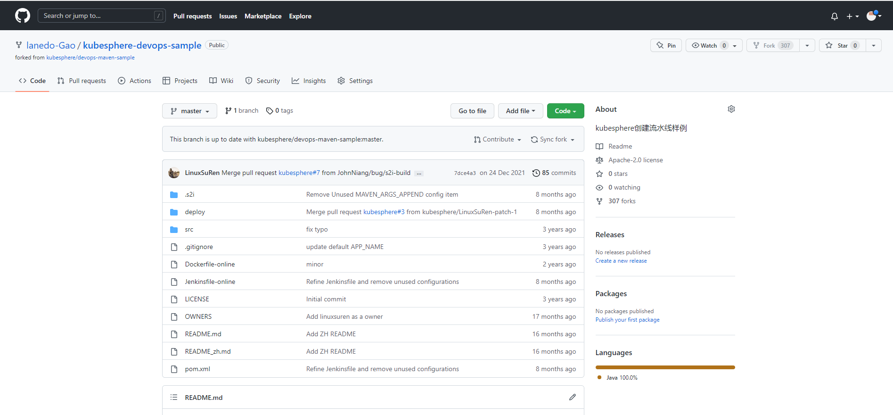Open the kubesphere#3 pull request link
Screen dimensions: 893x415
(384, 212)
